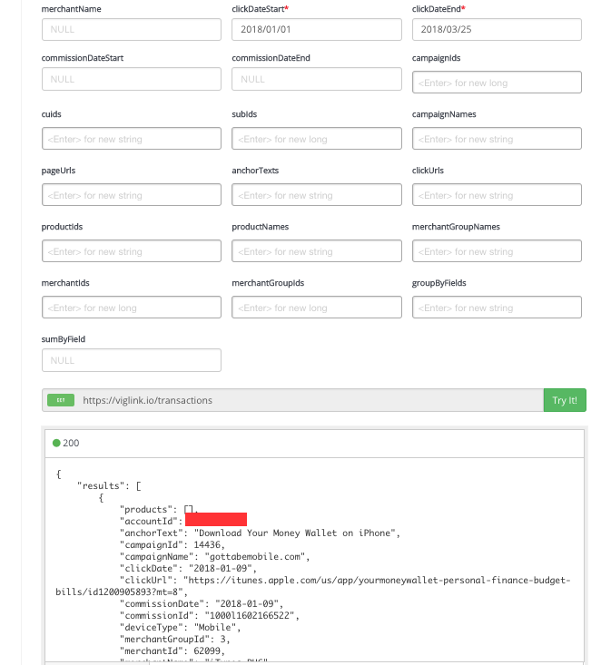
Task: Edit the clickDateEnd field showing 2018/03/25
Action: click(x=497, y=29)
